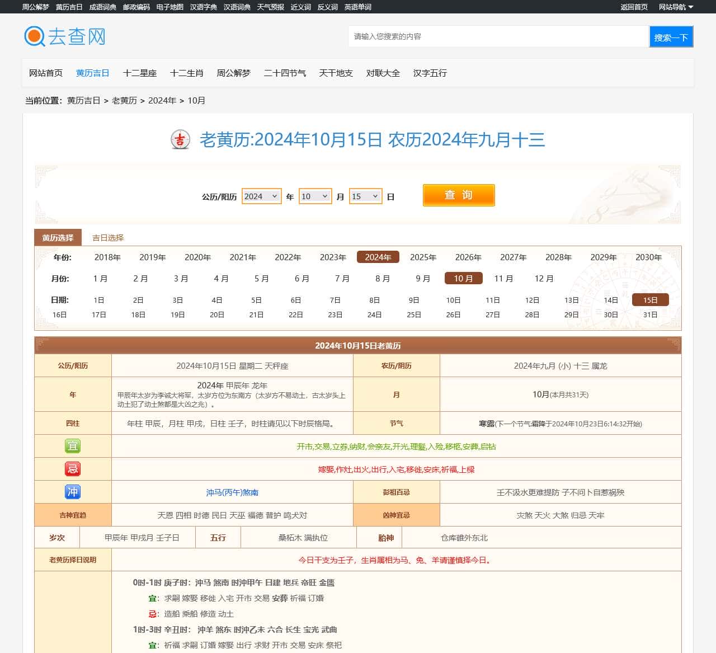Select date 1日
The image size is (716, 653).
tap(99, 300)
